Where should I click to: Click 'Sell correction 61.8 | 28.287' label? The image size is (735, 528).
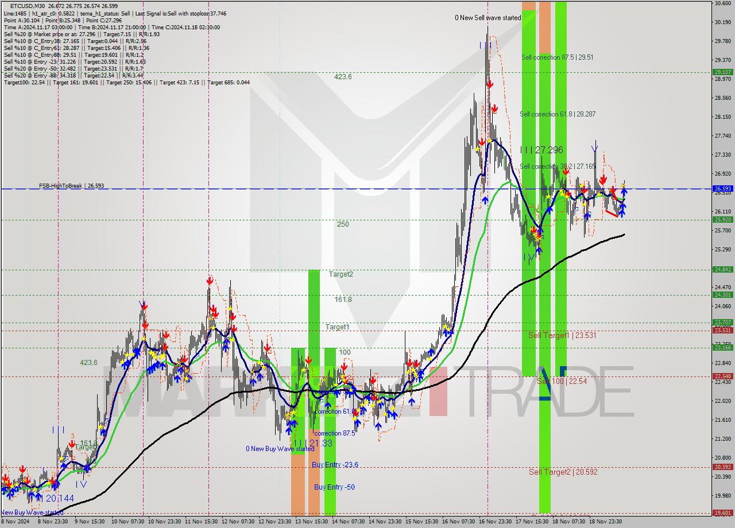[558, 114]
